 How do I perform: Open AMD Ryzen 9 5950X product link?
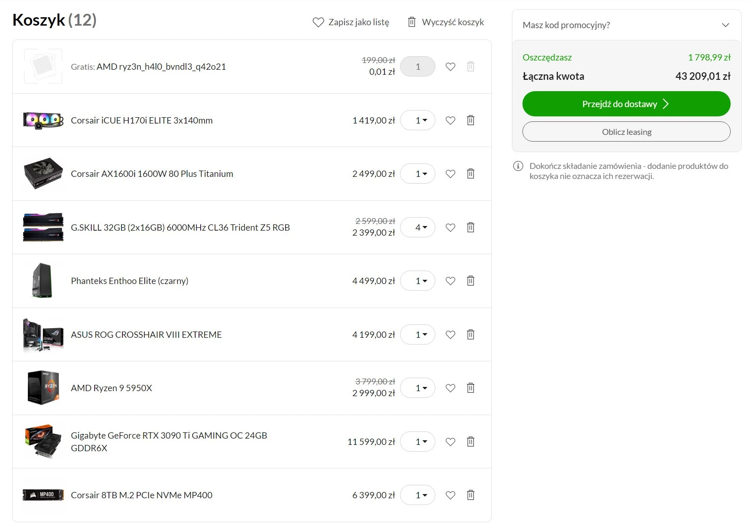point(111,388)
